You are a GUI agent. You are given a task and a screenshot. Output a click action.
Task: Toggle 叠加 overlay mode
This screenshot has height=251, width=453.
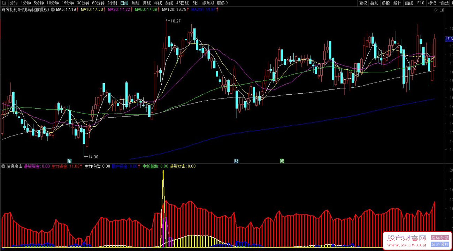pyautogui.click(x=374, y=3)
